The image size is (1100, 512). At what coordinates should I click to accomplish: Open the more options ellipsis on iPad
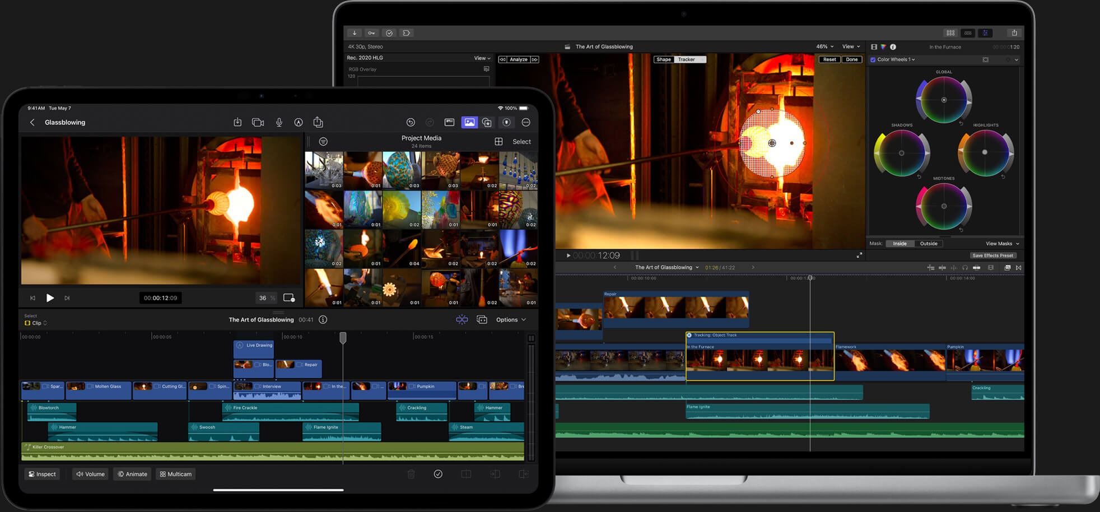pos(526,122)
